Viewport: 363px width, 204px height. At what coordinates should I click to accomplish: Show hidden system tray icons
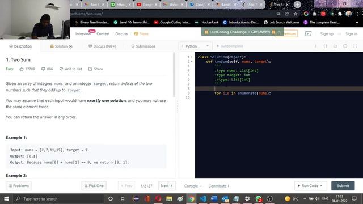coord(305,199)
